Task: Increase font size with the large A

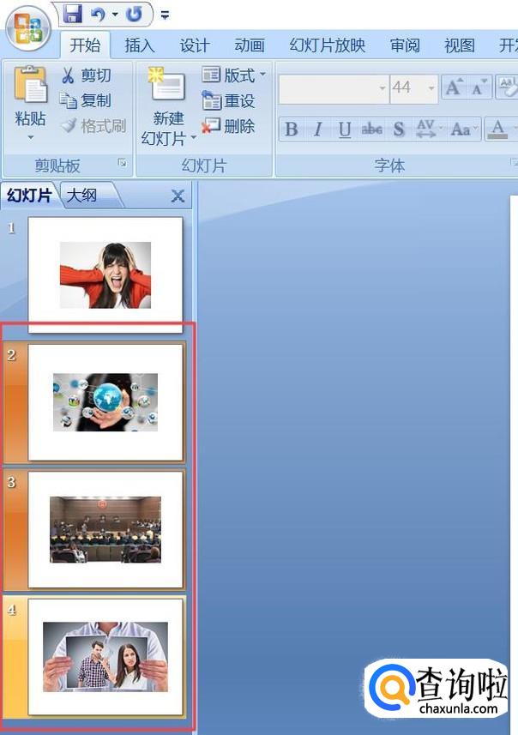Action: pyautogui.click(x=454, y=87)
